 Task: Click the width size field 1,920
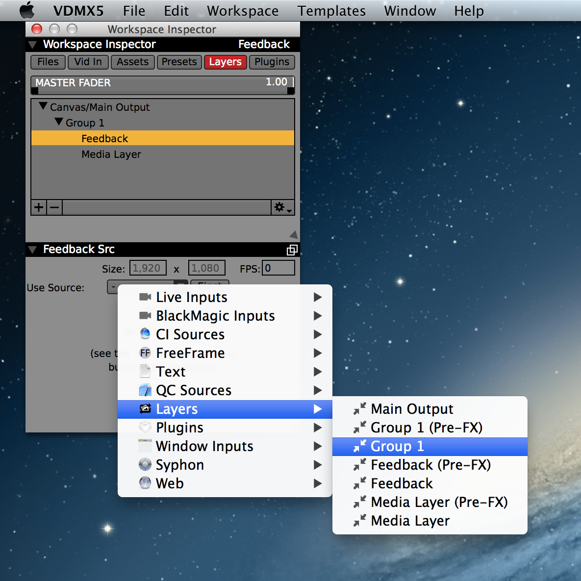pyautogui.click(x=148, y=268)
